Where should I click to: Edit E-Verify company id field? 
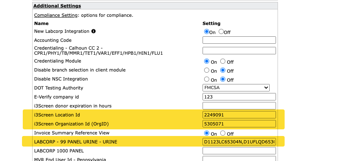[239, 97]
